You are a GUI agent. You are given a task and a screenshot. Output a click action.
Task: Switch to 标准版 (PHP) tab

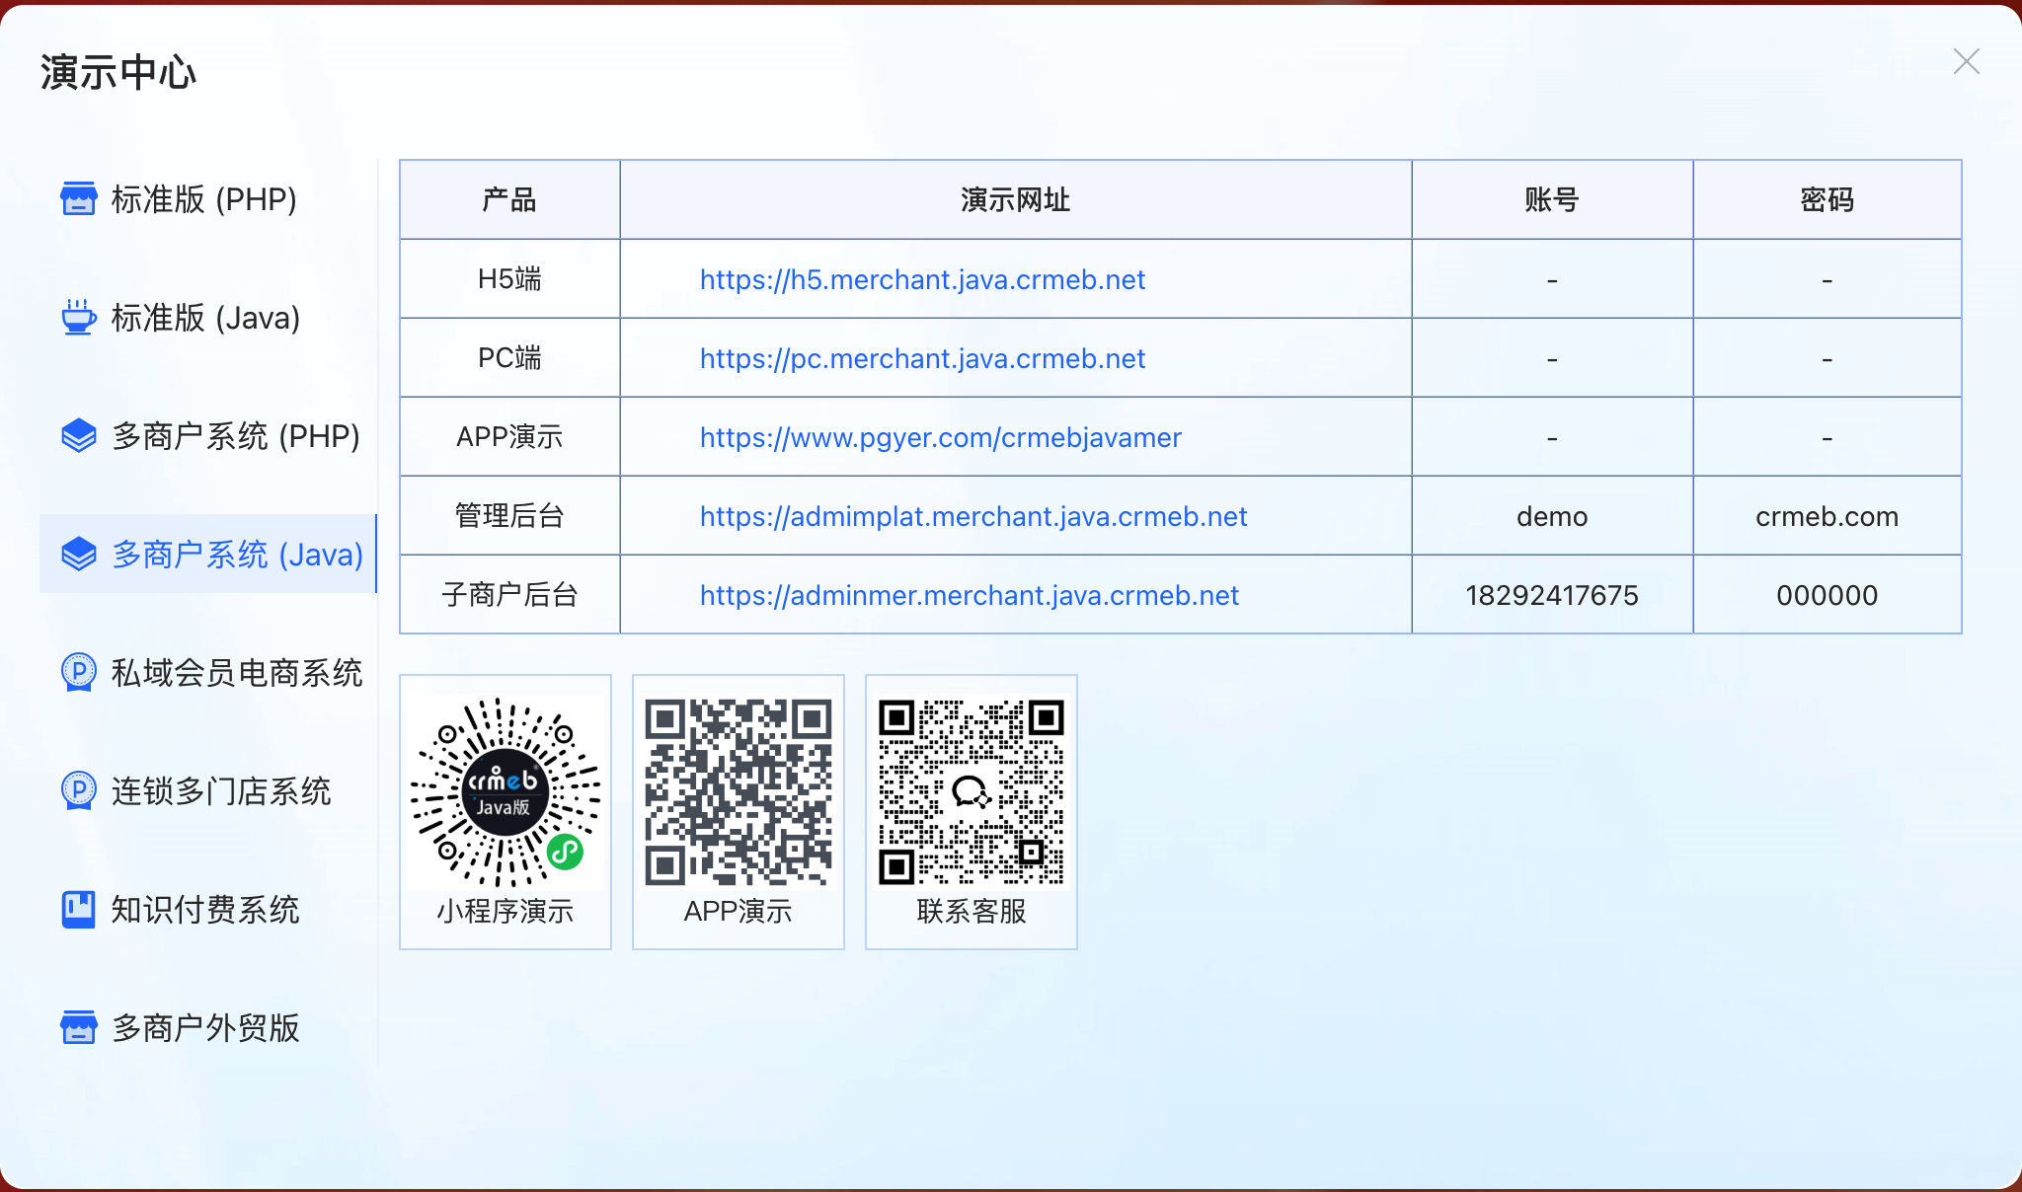(208, 198)
